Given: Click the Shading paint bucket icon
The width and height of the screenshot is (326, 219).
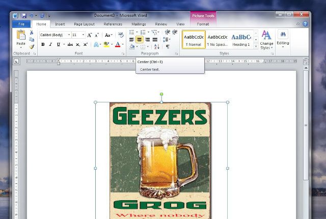Looking at the screenshot, I should point(132,46).
